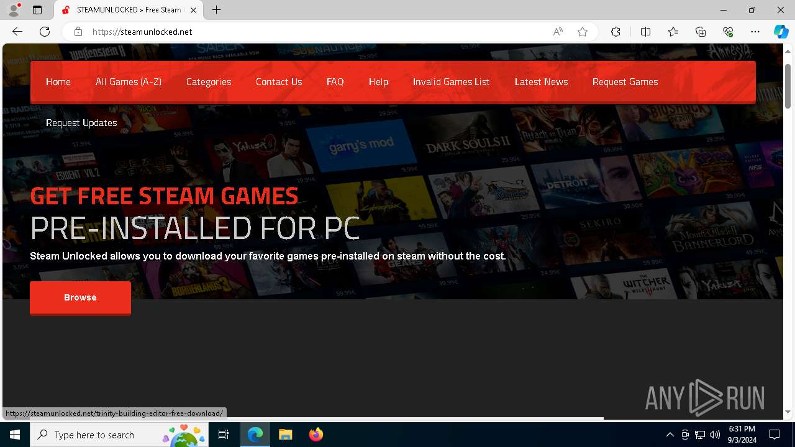Click the scrollbar down arrow

pyautogui.click(x=788, y=412)
